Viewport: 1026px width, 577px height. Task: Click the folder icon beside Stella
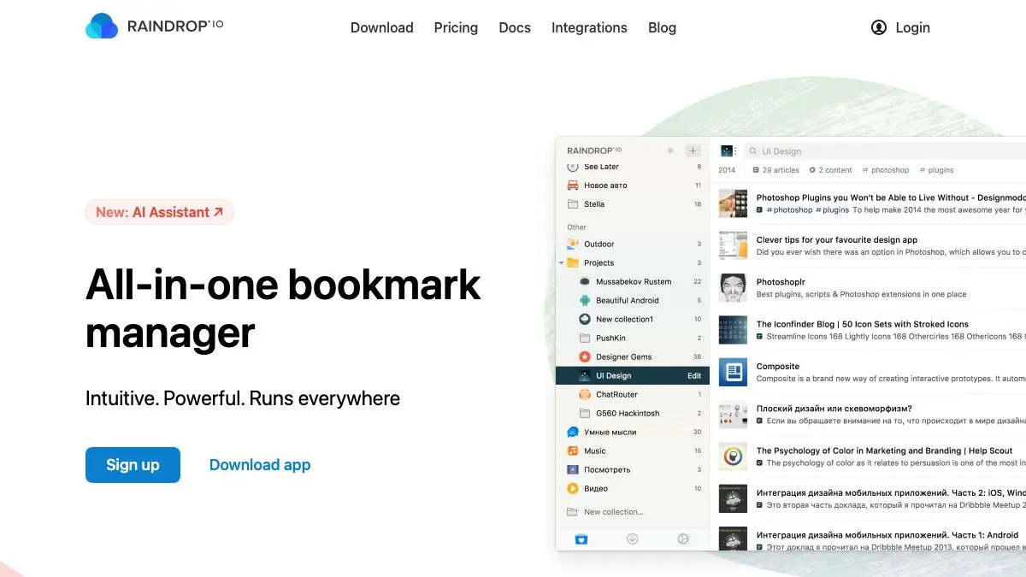(x=573, y=204)
